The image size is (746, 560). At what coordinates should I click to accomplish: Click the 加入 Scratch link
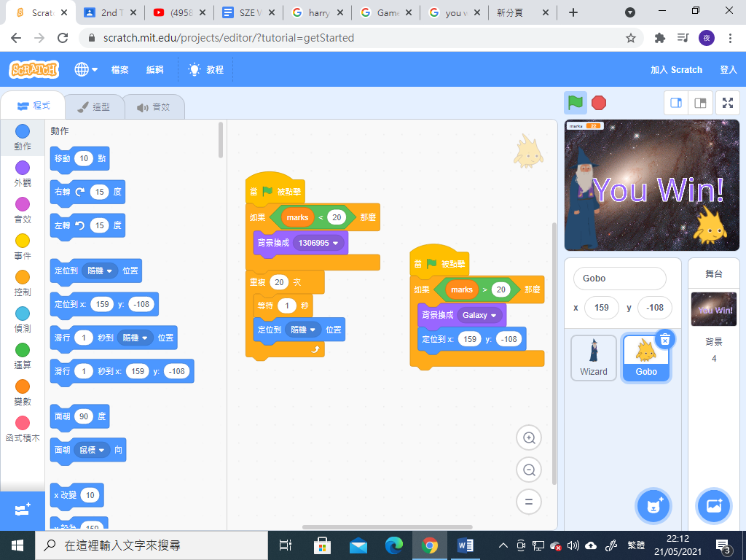(x=676, y=70)
